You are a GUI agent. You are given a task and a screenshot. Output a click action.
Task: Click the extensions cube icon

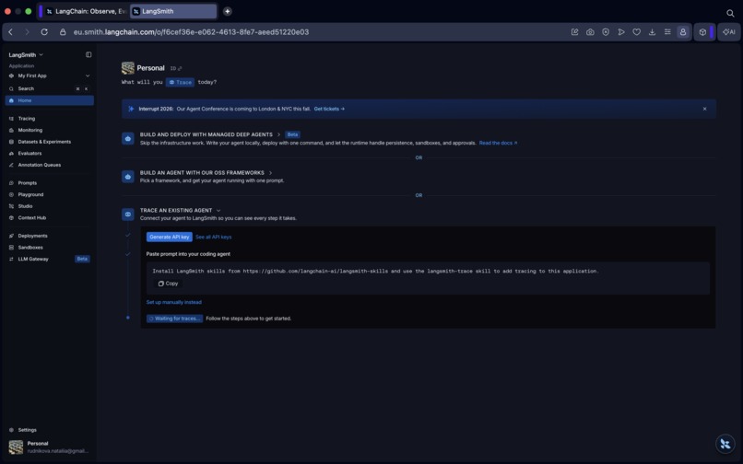[x=702, y=32]
